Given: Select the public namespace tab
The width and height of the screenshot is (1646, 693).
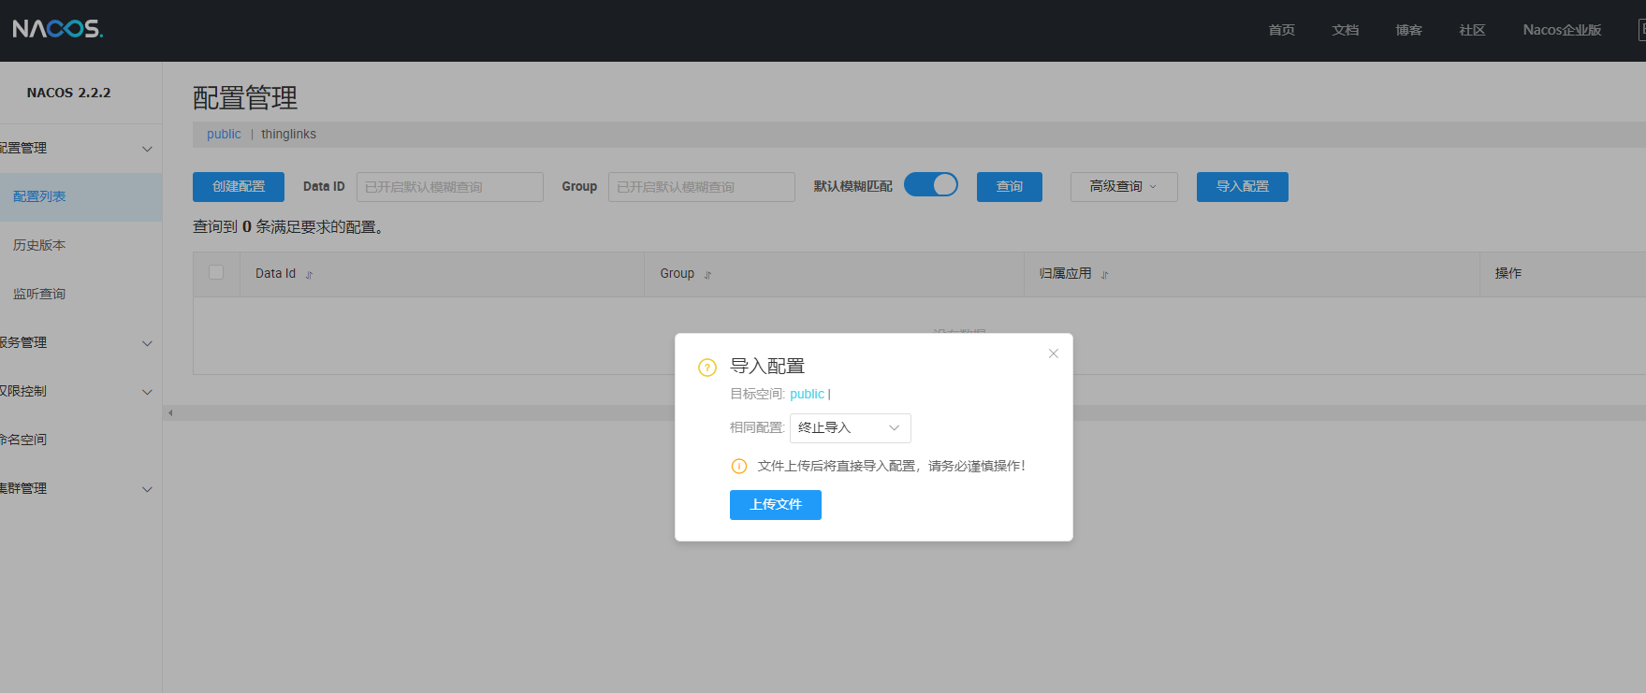Looking at the screenshot, I should pyautogui.click(x=224, y=135).
